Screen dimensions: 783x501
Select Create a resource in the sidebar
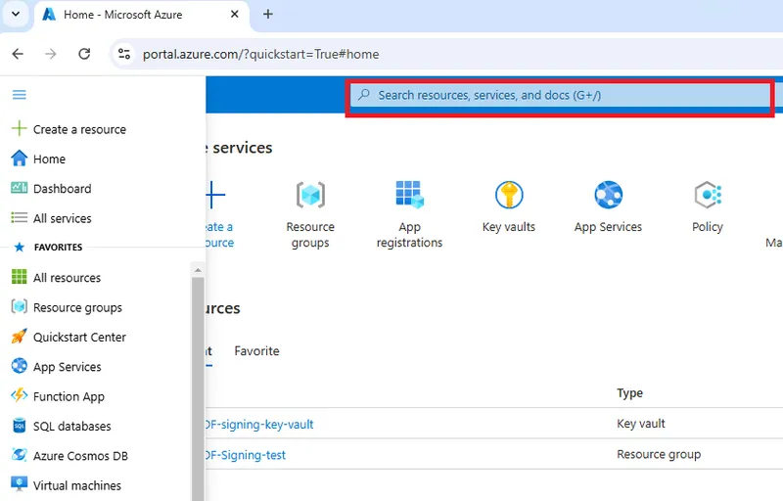click(79, 129)
